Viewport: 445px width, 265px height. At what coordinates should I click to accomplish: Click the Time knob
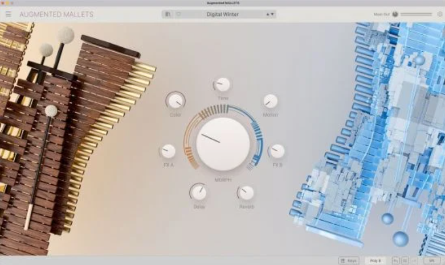223,84
